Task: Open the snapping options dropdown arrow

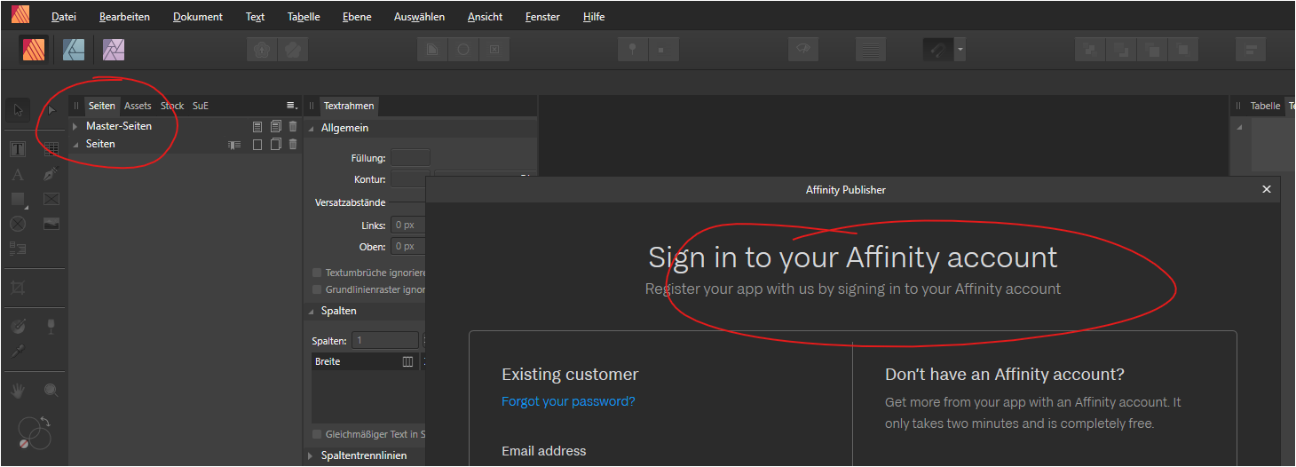Action: 960,50
